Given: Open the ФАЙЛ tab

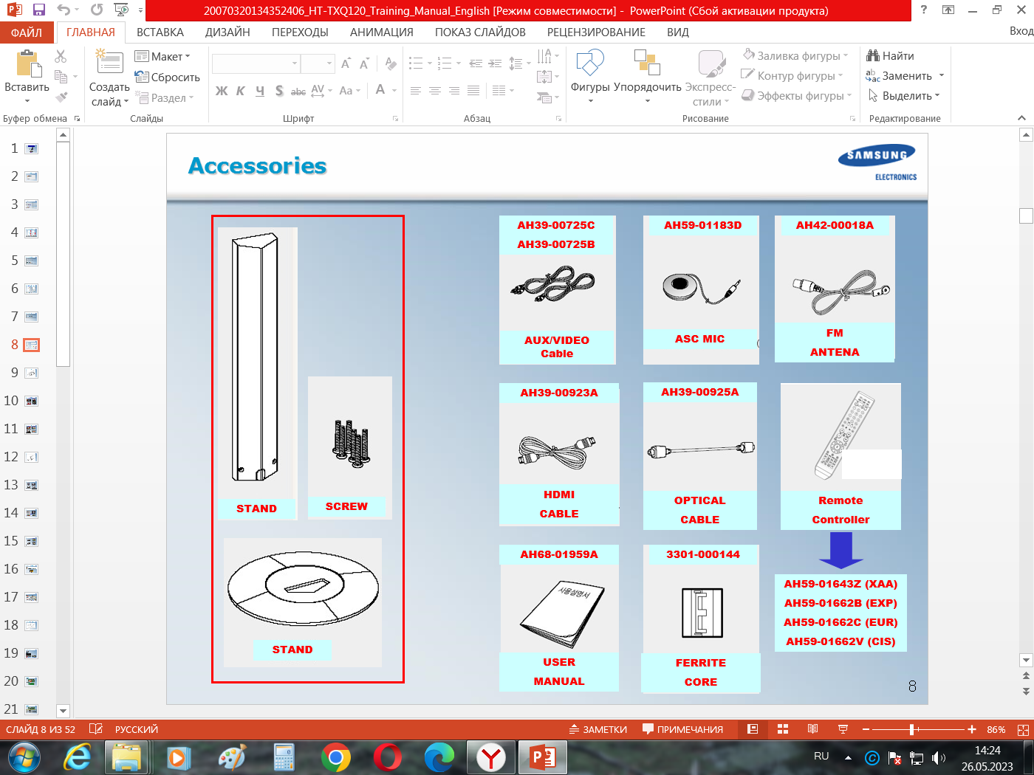Looking at the screenshot, I should [27, 32].
